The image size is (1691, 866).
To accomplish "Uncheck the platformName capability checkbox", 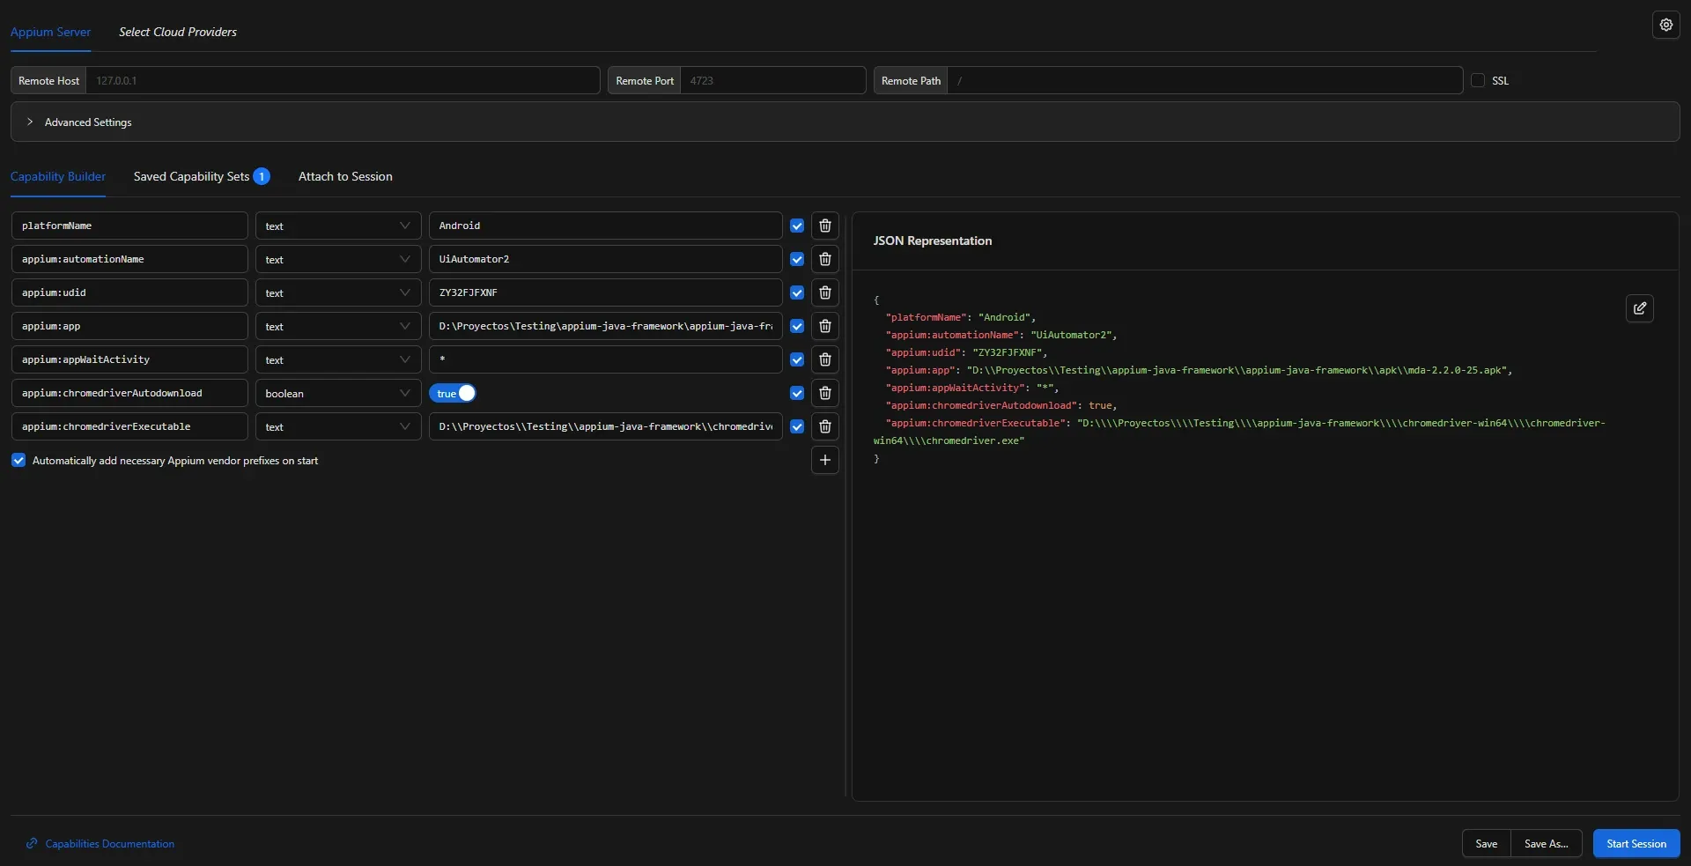I will click(797, 226).
